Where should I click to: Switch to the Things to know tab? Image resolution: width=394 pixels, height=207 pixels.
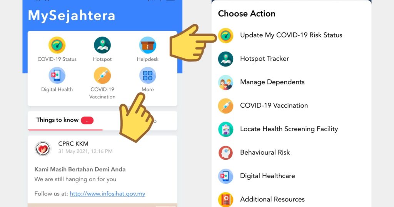(x=58, y=120)
